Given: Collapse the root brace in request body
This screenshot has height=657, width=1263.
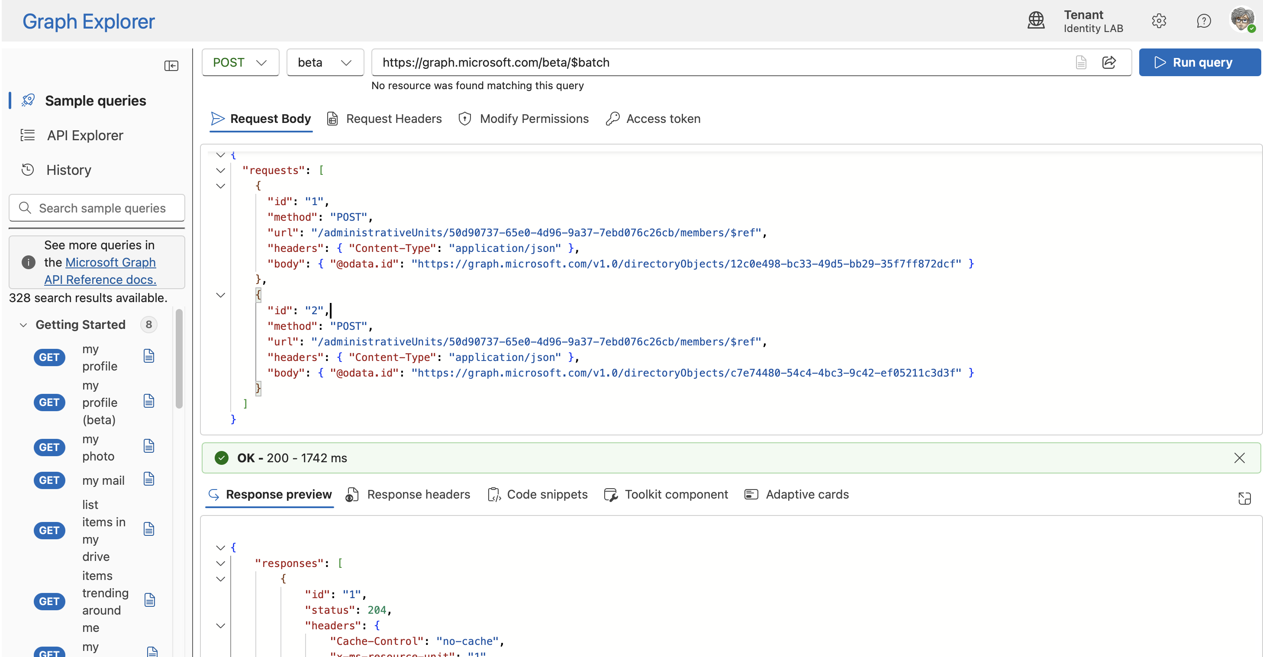Looking at the screenshot, I should click(221, 155).
